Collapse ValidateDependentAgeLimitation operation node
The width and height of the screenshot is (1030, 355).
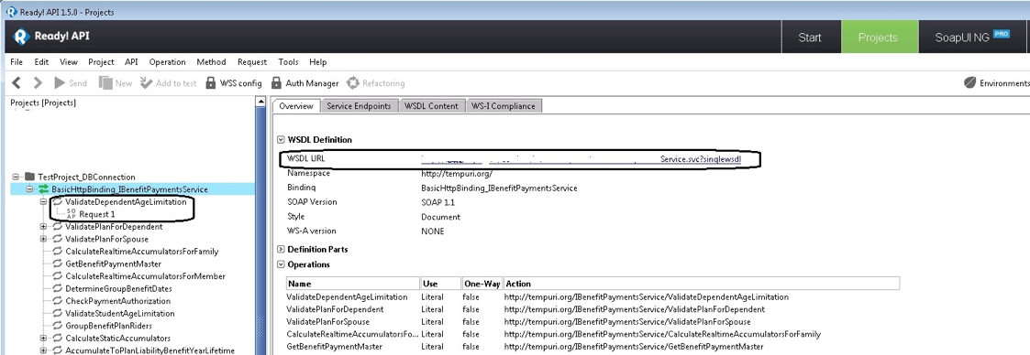coord(43,201)
